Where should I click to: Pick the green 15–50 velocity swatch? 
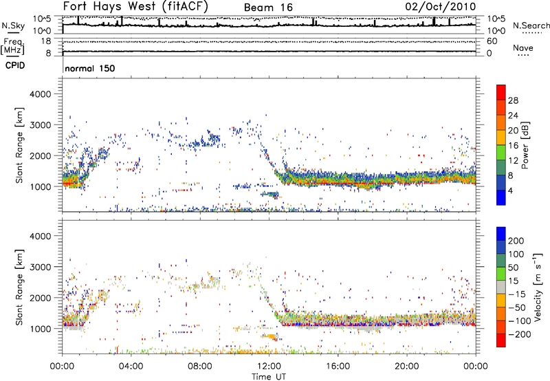point(501,274)
